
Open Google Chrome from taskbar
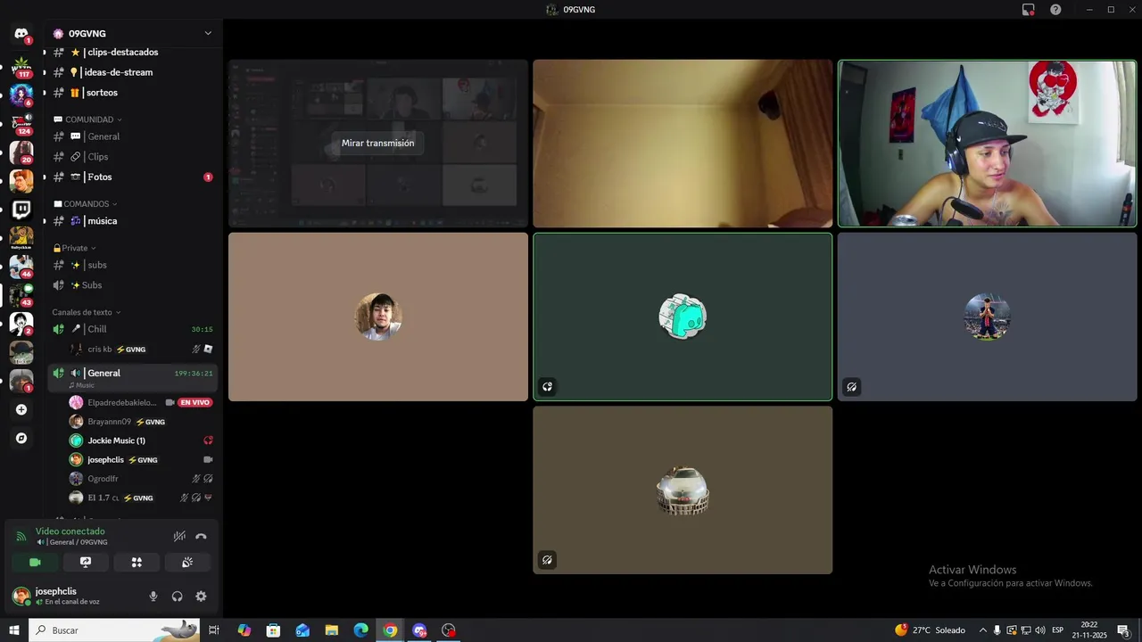click(x=390, y=630)
